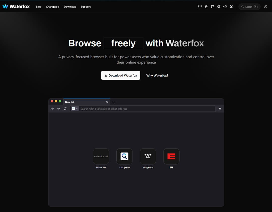Open the hamburger menu in mock browser
This screenshot has width=272, height=212.
(220, 109)
